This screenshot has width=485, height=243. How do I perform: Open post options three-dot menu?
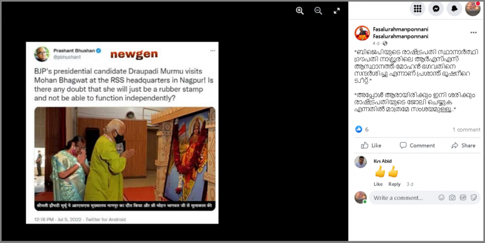[473, 33]
